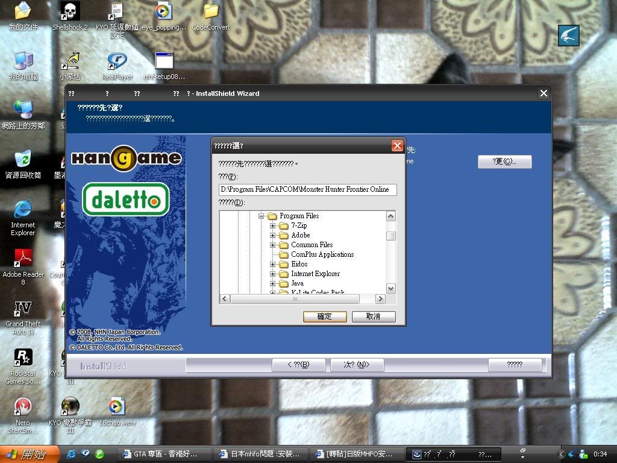Image resolution: width=617 pixels, height=463 pixels.
Task: Open the 開始 Start menu
Action: pyautogui.click(x=30, y=455)
